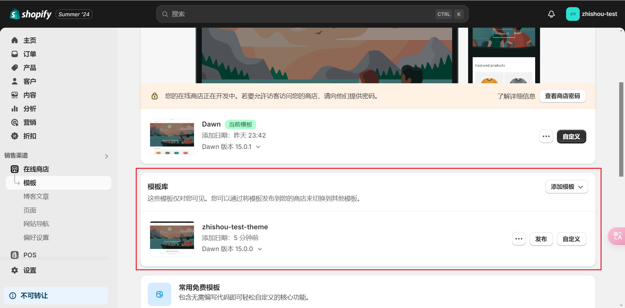Click the 不可转让 info banner

pyautogui.click(x=56, y=296)
